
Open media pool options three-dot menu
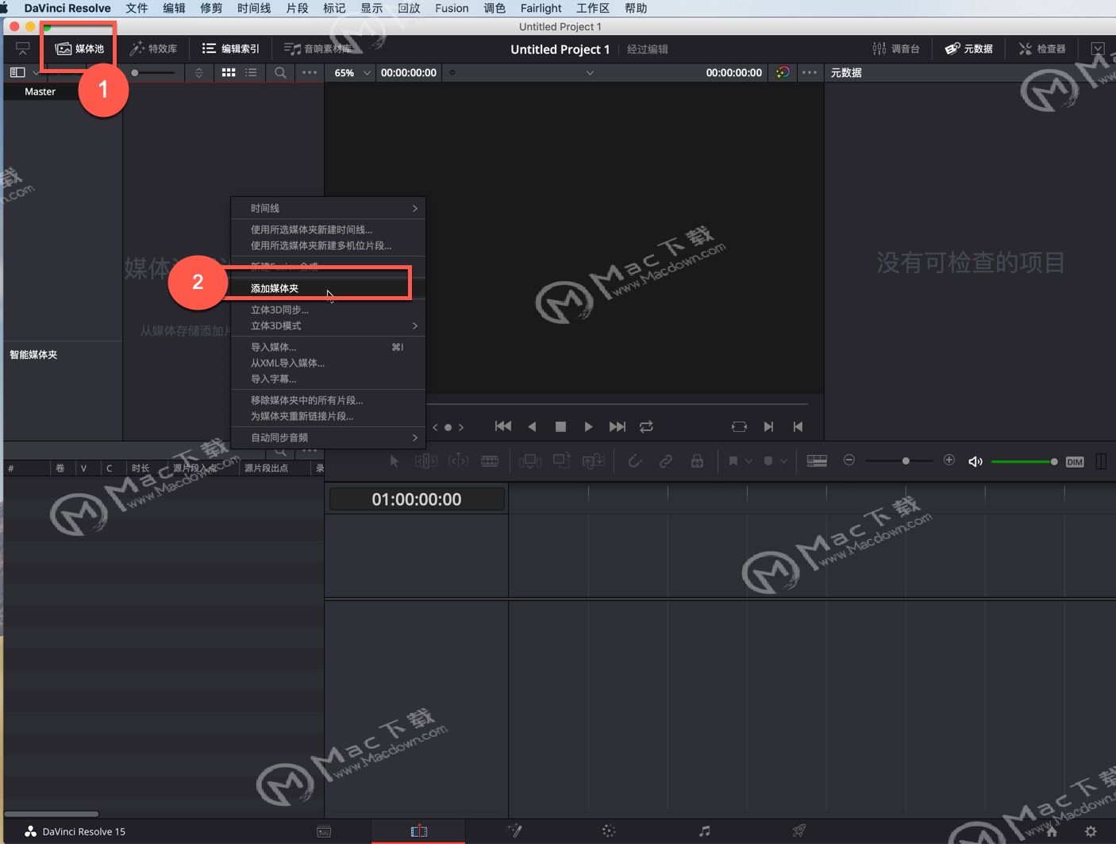click(310, 72)
